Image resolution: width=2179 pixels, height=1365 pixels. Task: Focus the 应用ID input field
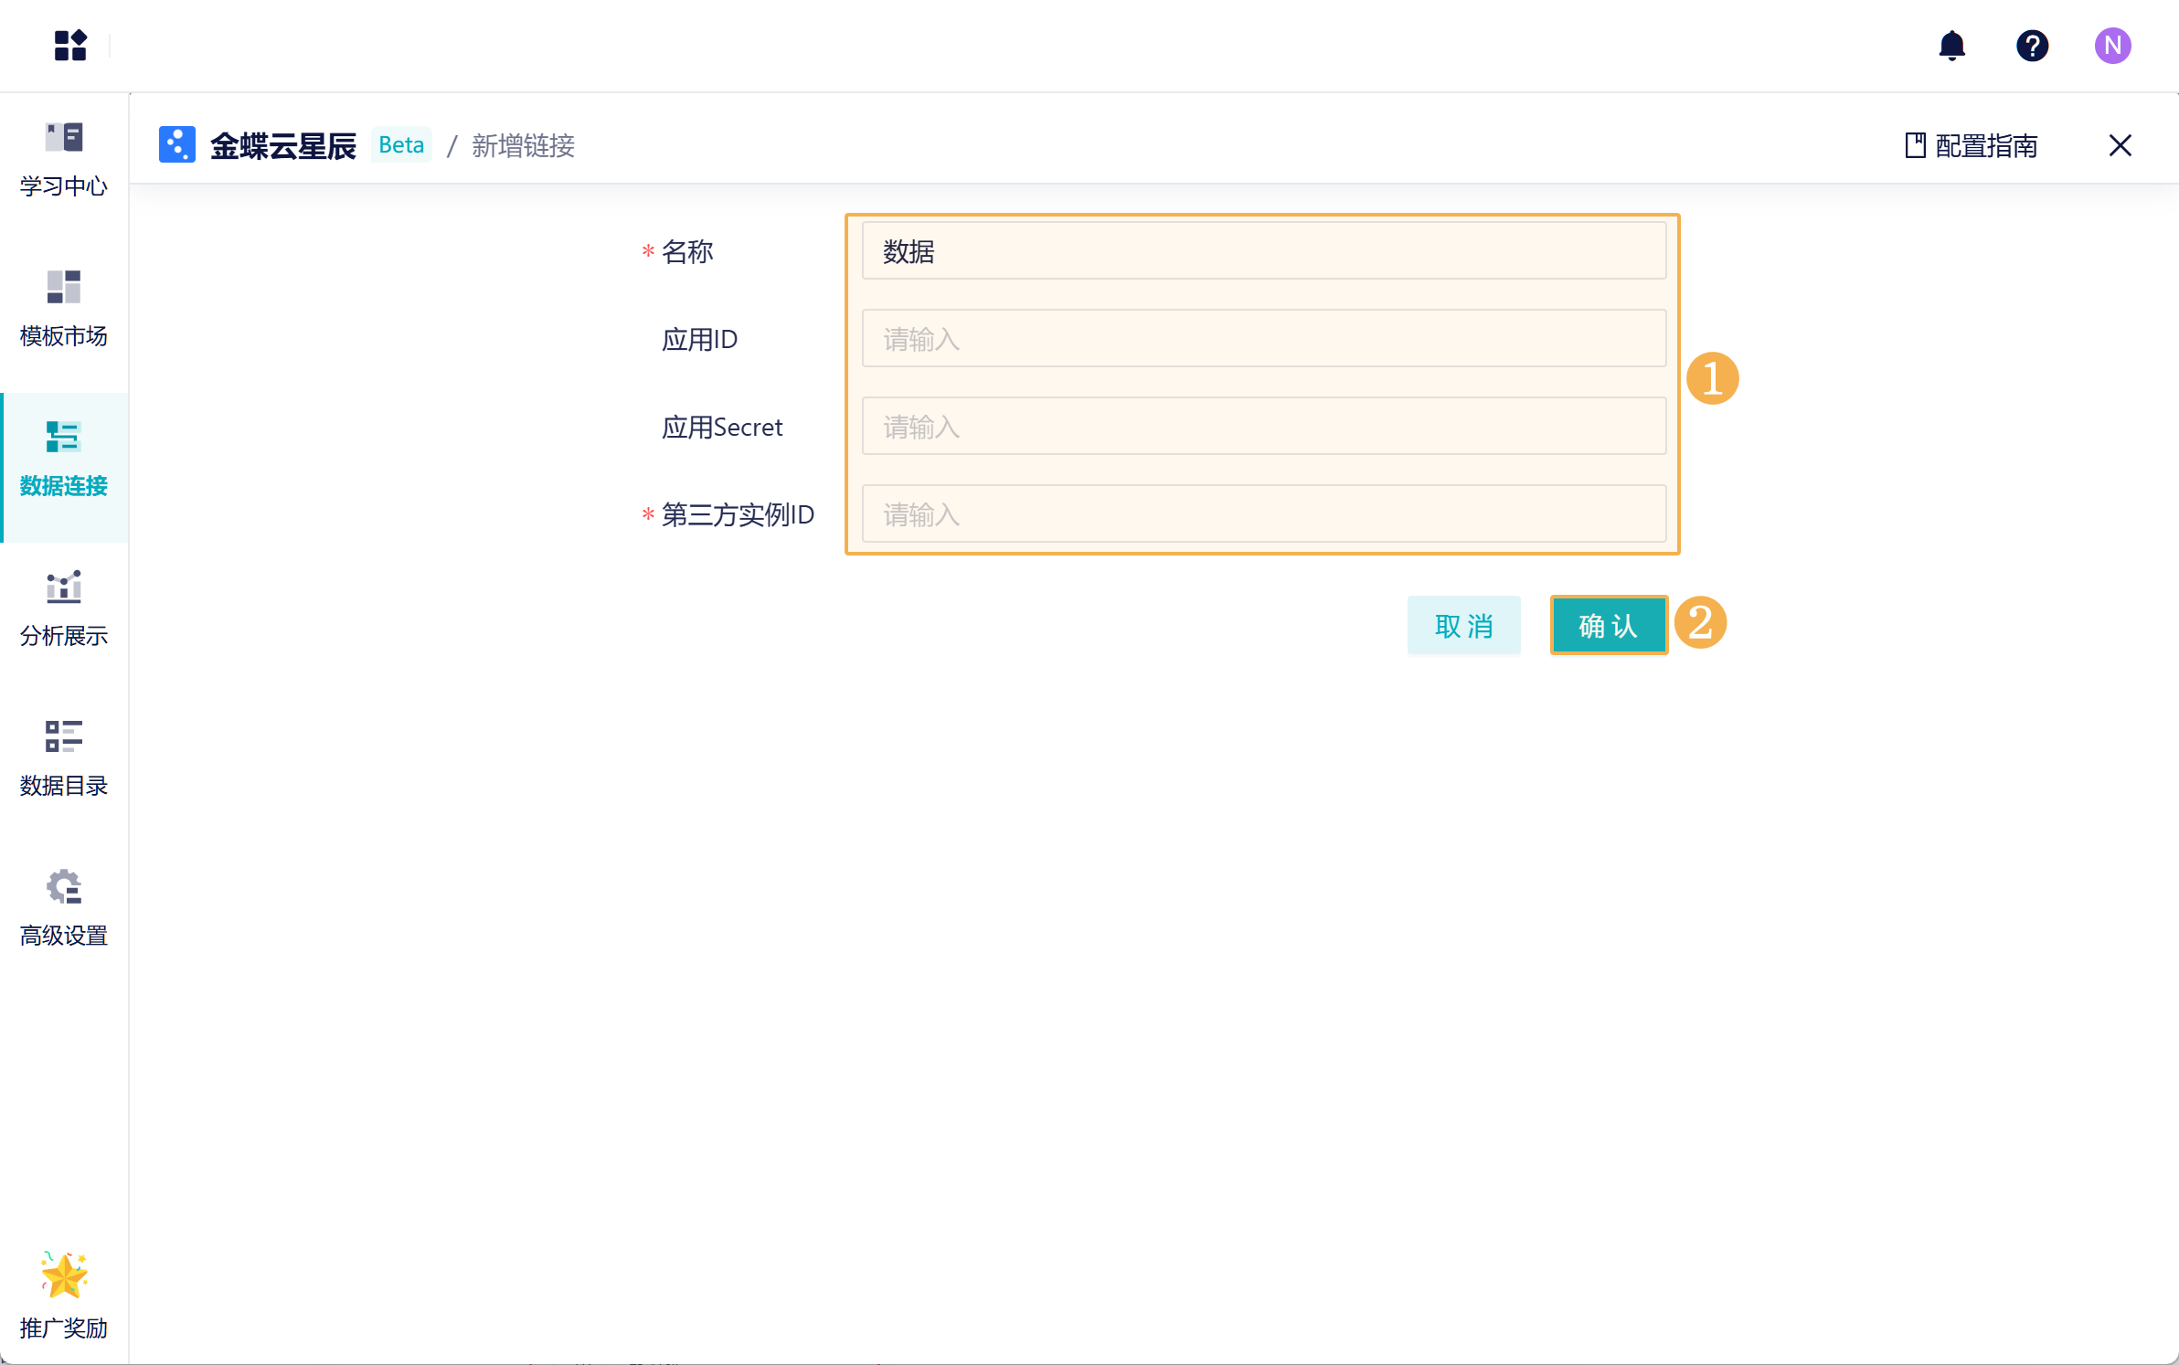click(x=1263, y=339)
